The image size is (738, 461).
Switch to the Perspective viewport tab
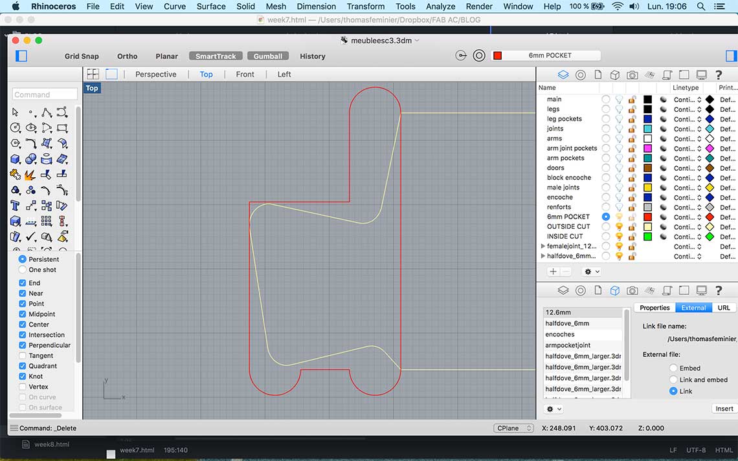point(156,74)
